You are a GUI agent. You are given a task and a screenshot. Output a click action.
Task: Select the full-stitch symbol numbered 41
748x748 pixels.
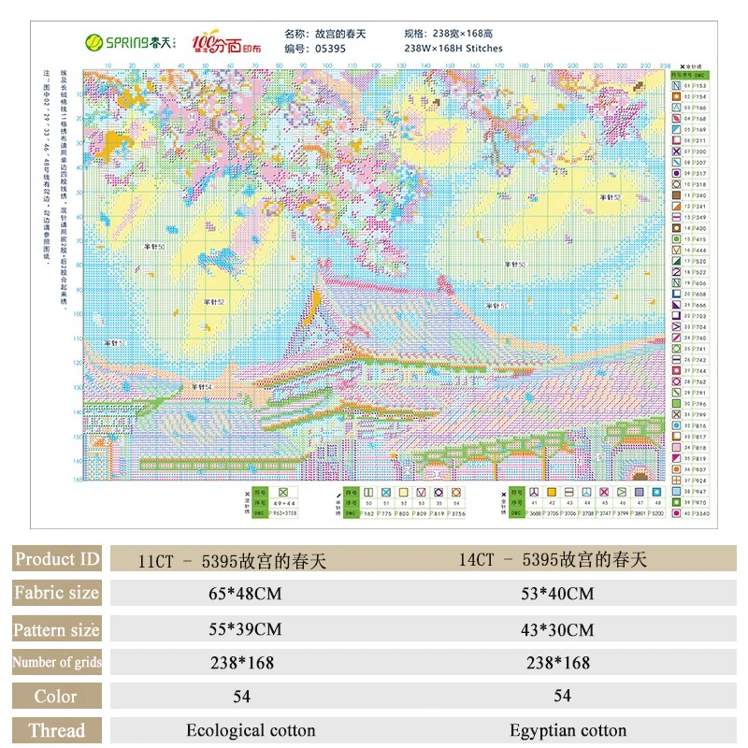[534, 492]
